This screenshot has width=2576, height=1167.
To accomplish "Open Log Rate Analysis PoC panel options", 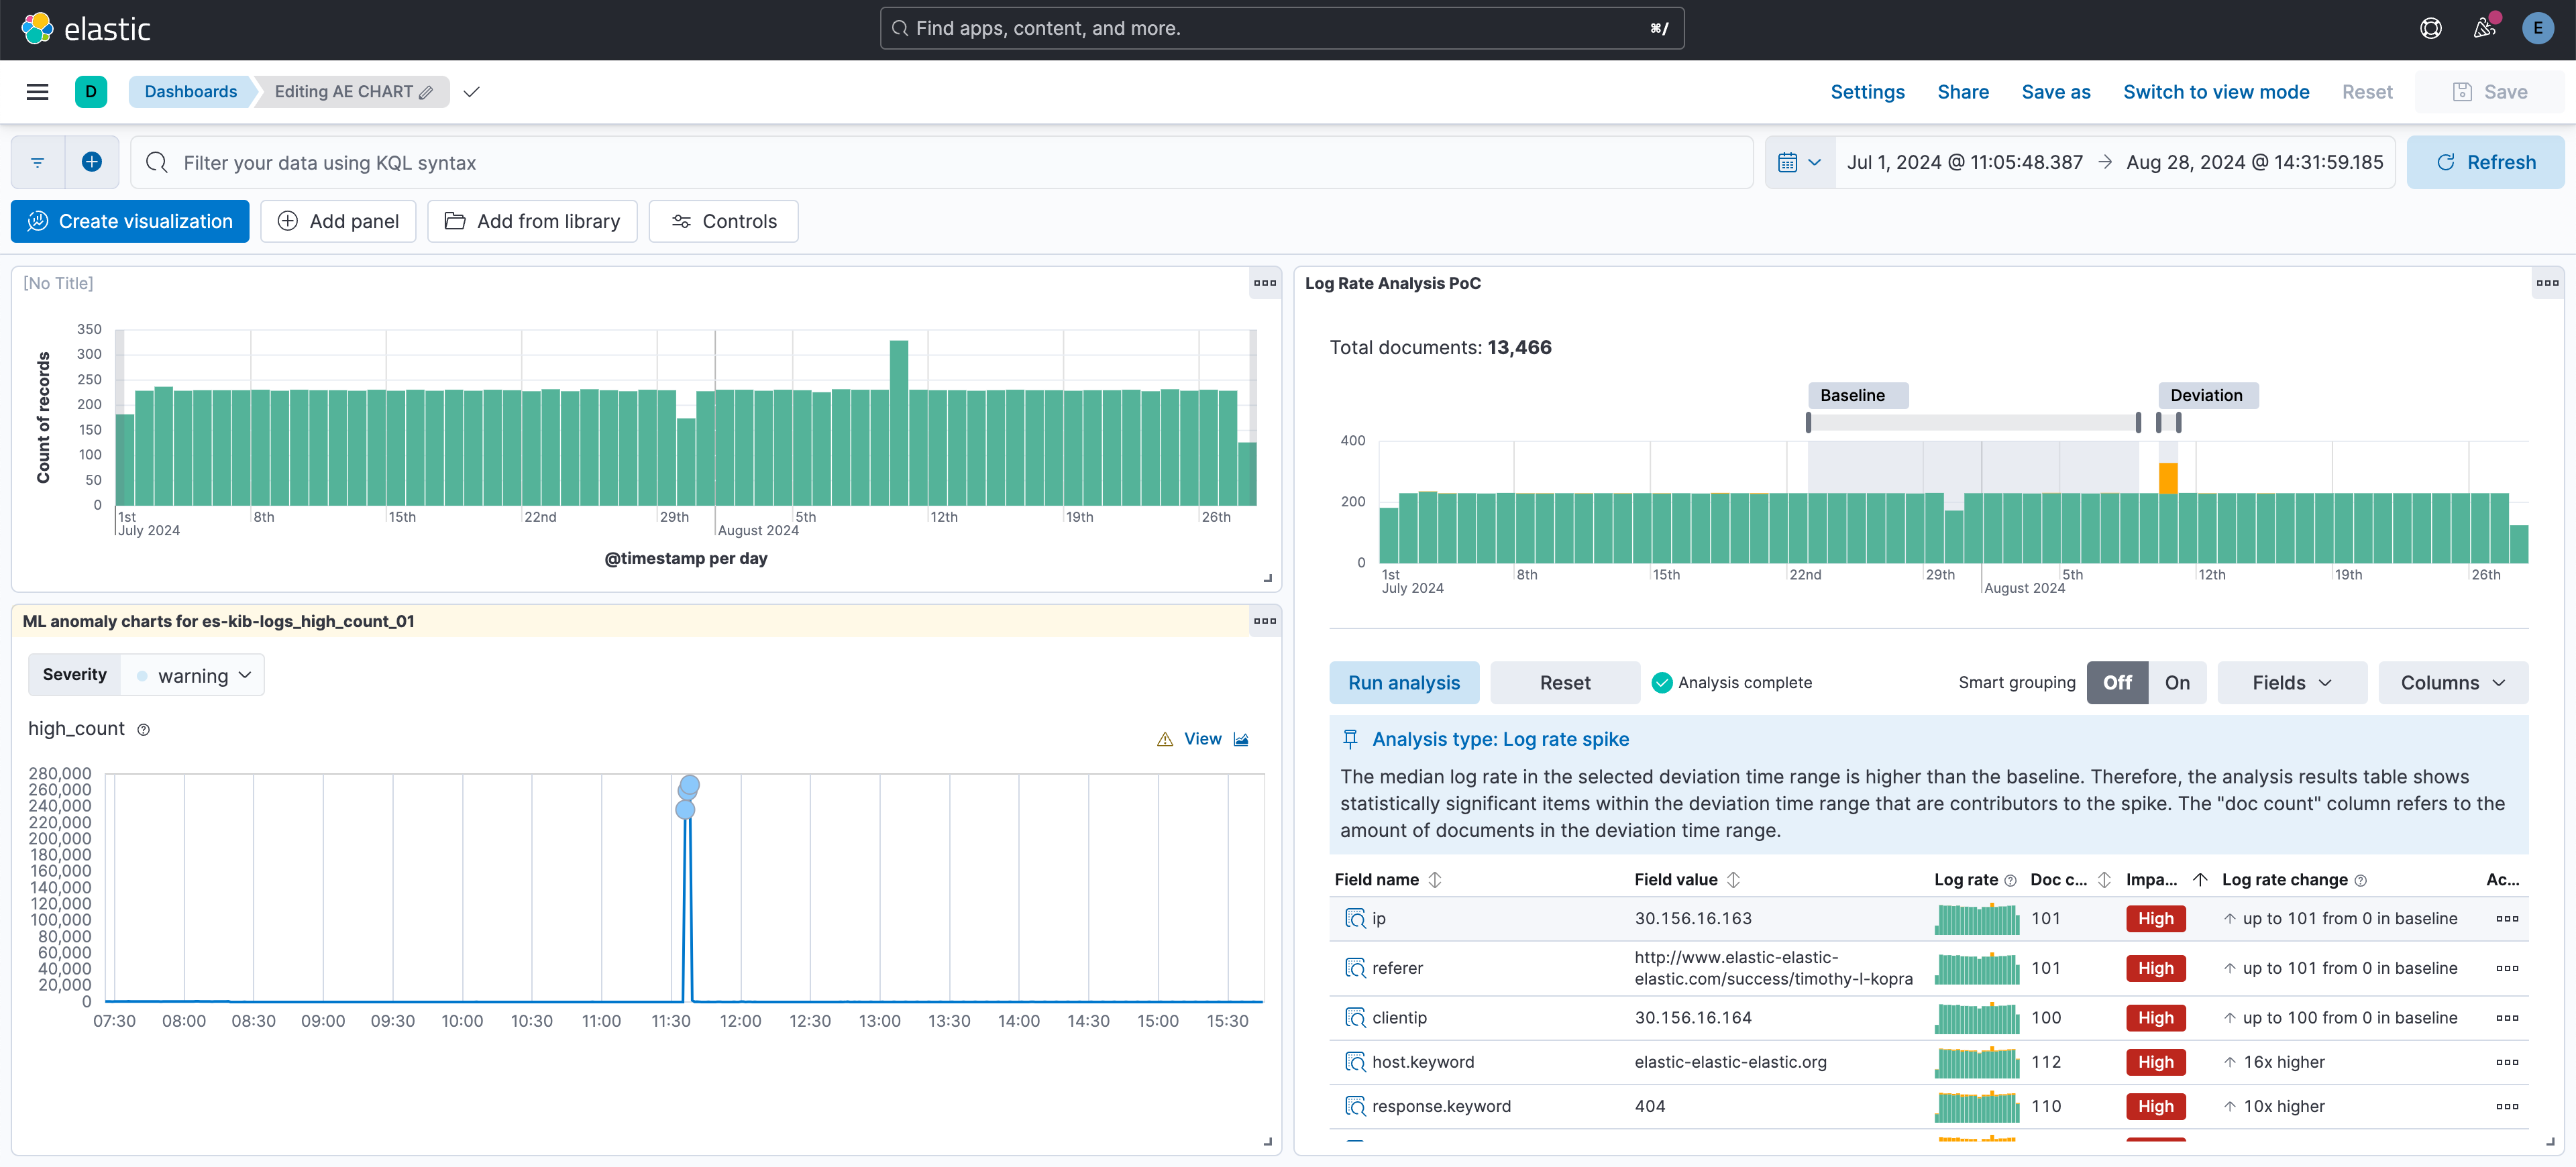I will click(x=2548, y=283).
